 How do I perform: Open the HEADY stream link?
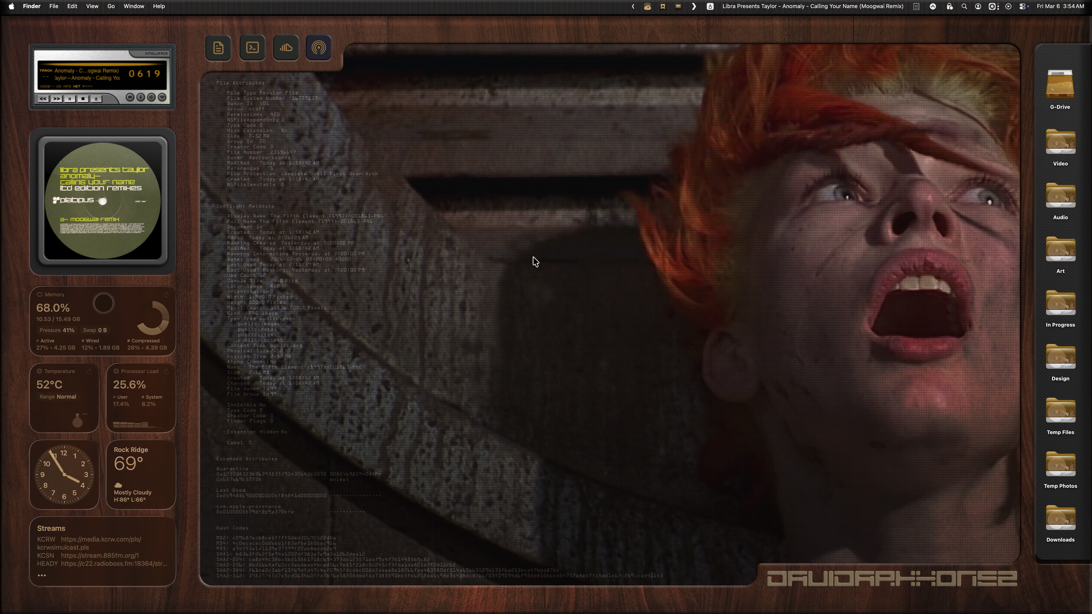102,563
